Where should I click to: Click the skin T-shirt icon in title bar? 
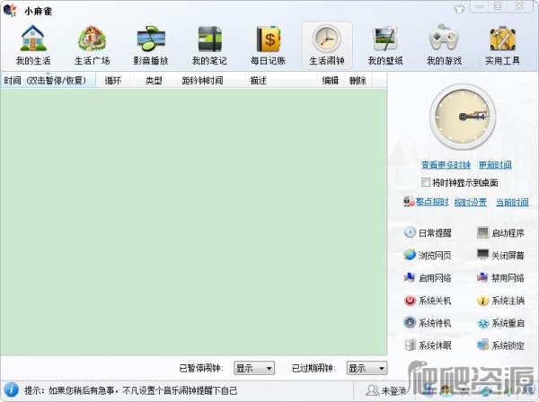[459, 9]
